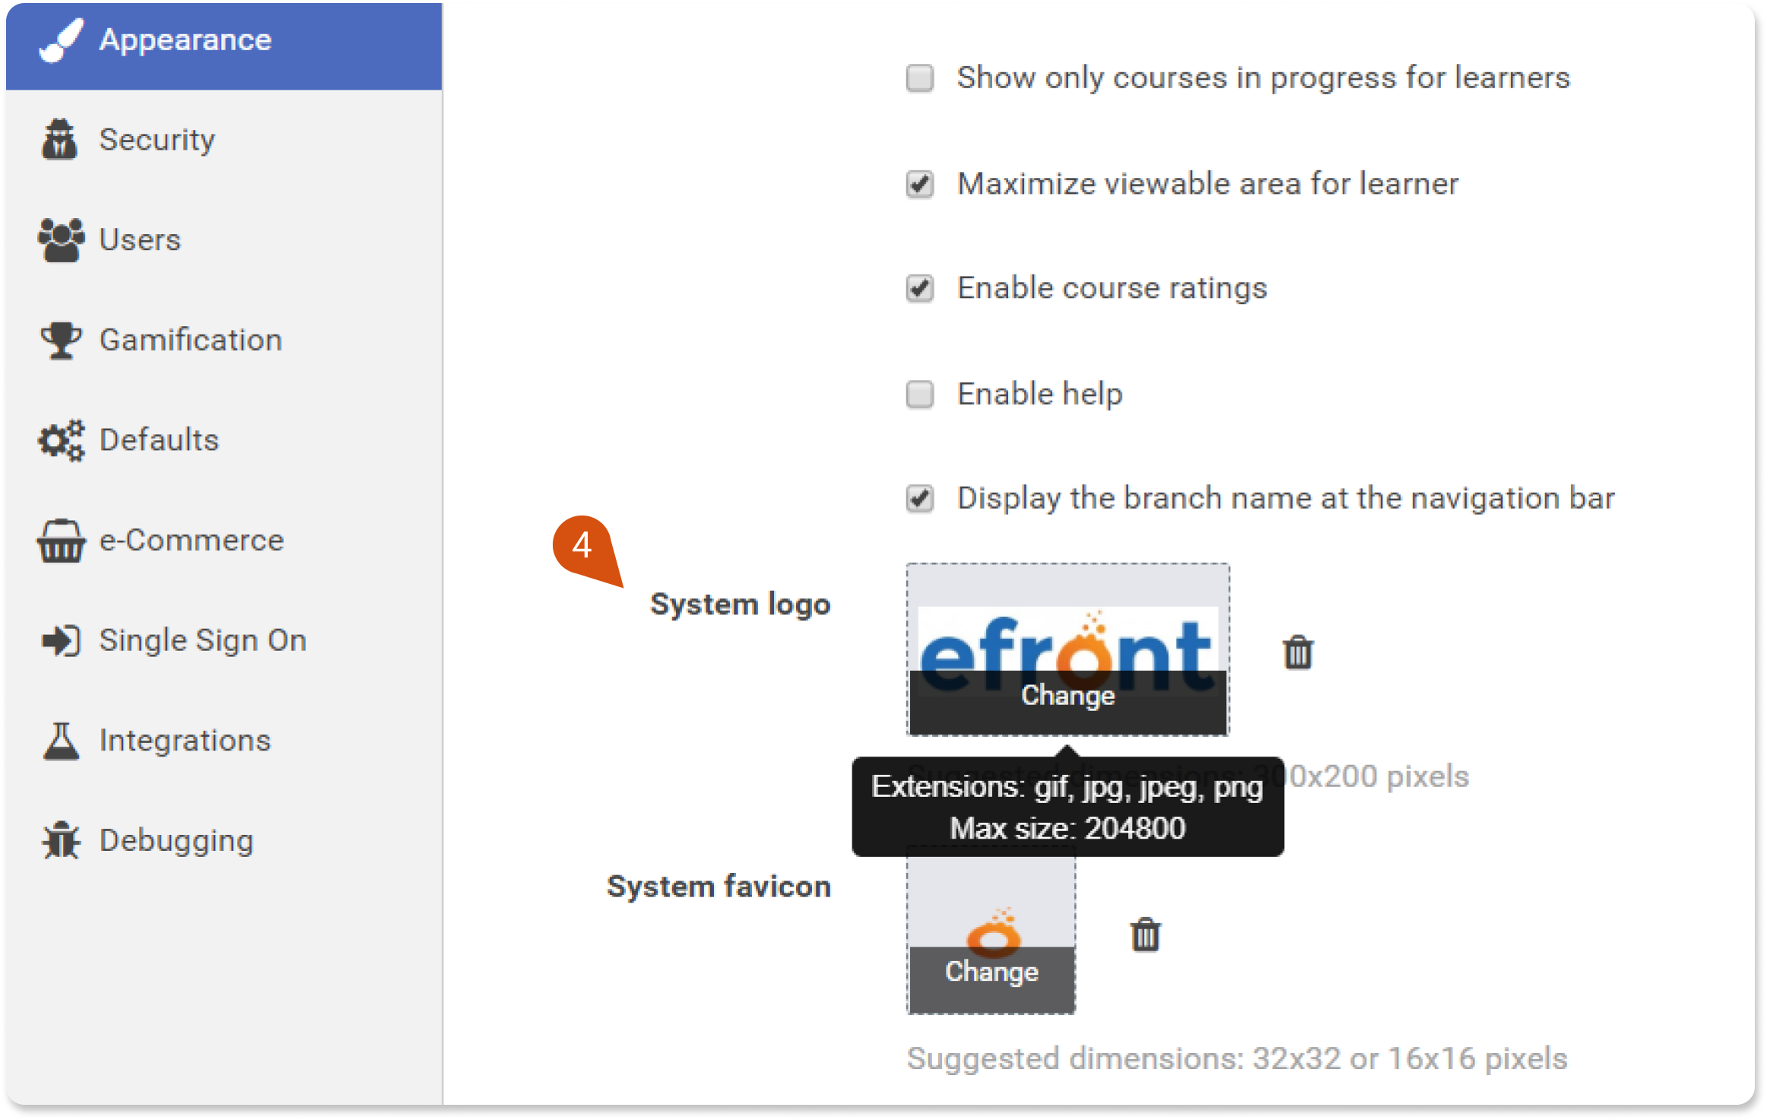Click the Gamification trophy icon
The height and width of the screenshot is (1120, 1767).
[61, 341]
